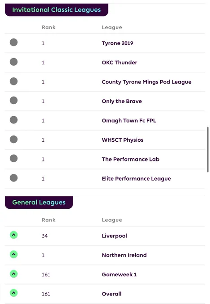The height and width of the screenshot is (304, 210).
Task: Open the Tyrone 2019 league
Action: [117, 43]
